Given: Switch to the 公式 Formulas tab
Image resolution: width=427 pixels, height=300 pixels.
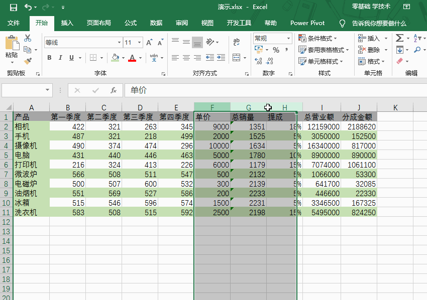Looking at the screenshot, I should (x=131, y=23).
